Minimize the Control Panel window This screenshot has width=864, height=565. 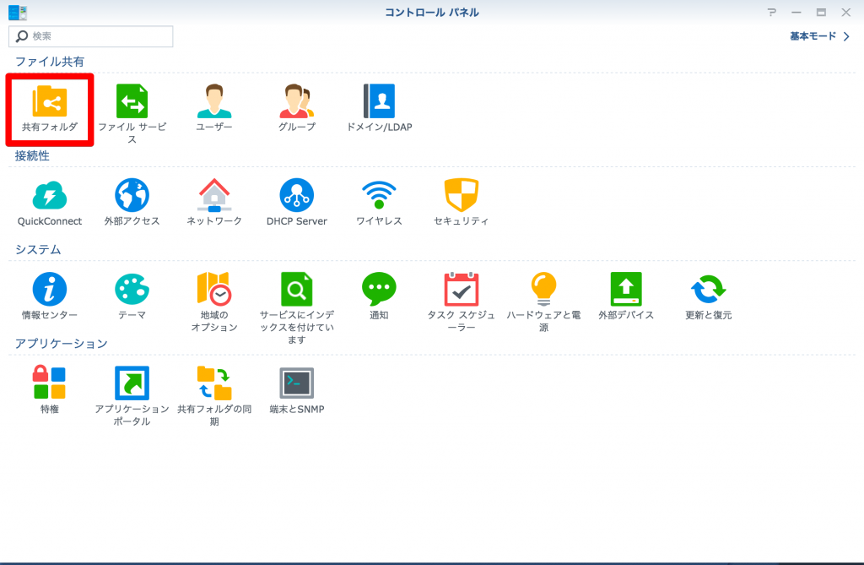(x=796, y=12)
